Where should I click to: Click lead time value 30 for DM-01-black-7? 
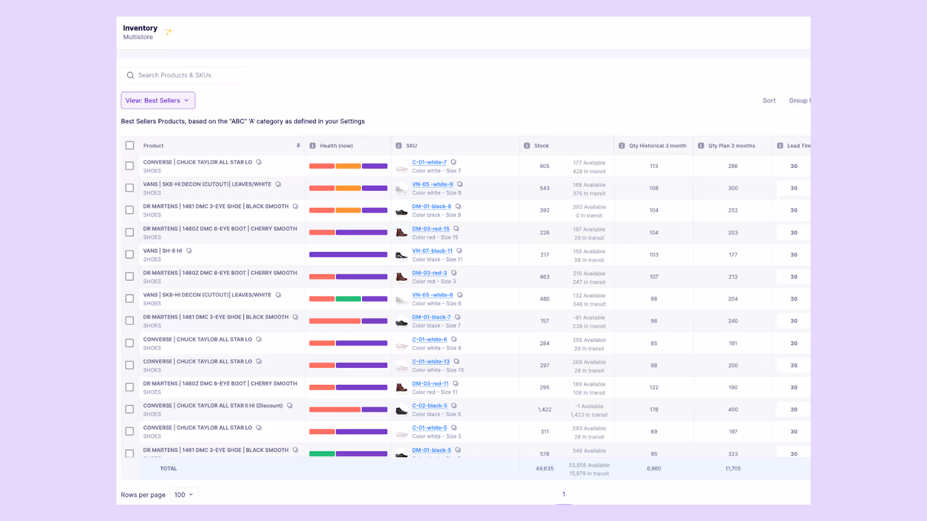tap(794, 321)
